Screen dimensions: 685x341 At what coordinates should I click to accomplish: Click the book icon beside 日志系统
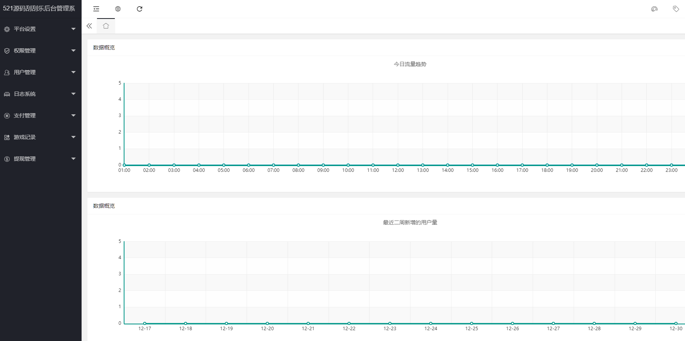point(7,94)
